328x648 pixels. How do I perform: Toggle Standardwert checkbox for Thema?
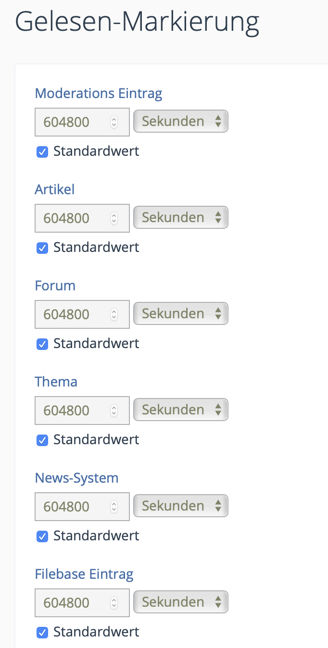42,440
